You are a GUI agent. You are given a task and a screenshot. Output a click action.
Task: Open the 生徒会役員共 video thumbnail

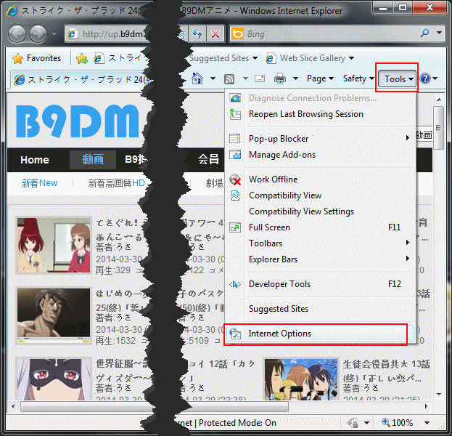[x=301, y=379]
